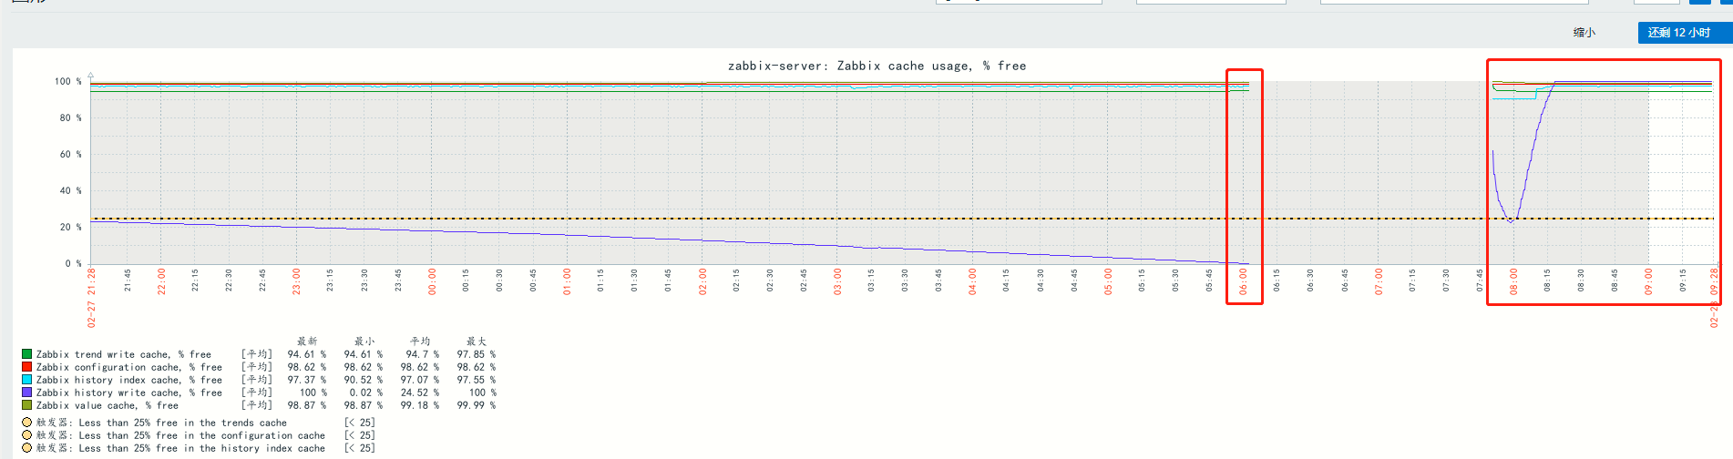Click the 22:00 time axis label

161,281
